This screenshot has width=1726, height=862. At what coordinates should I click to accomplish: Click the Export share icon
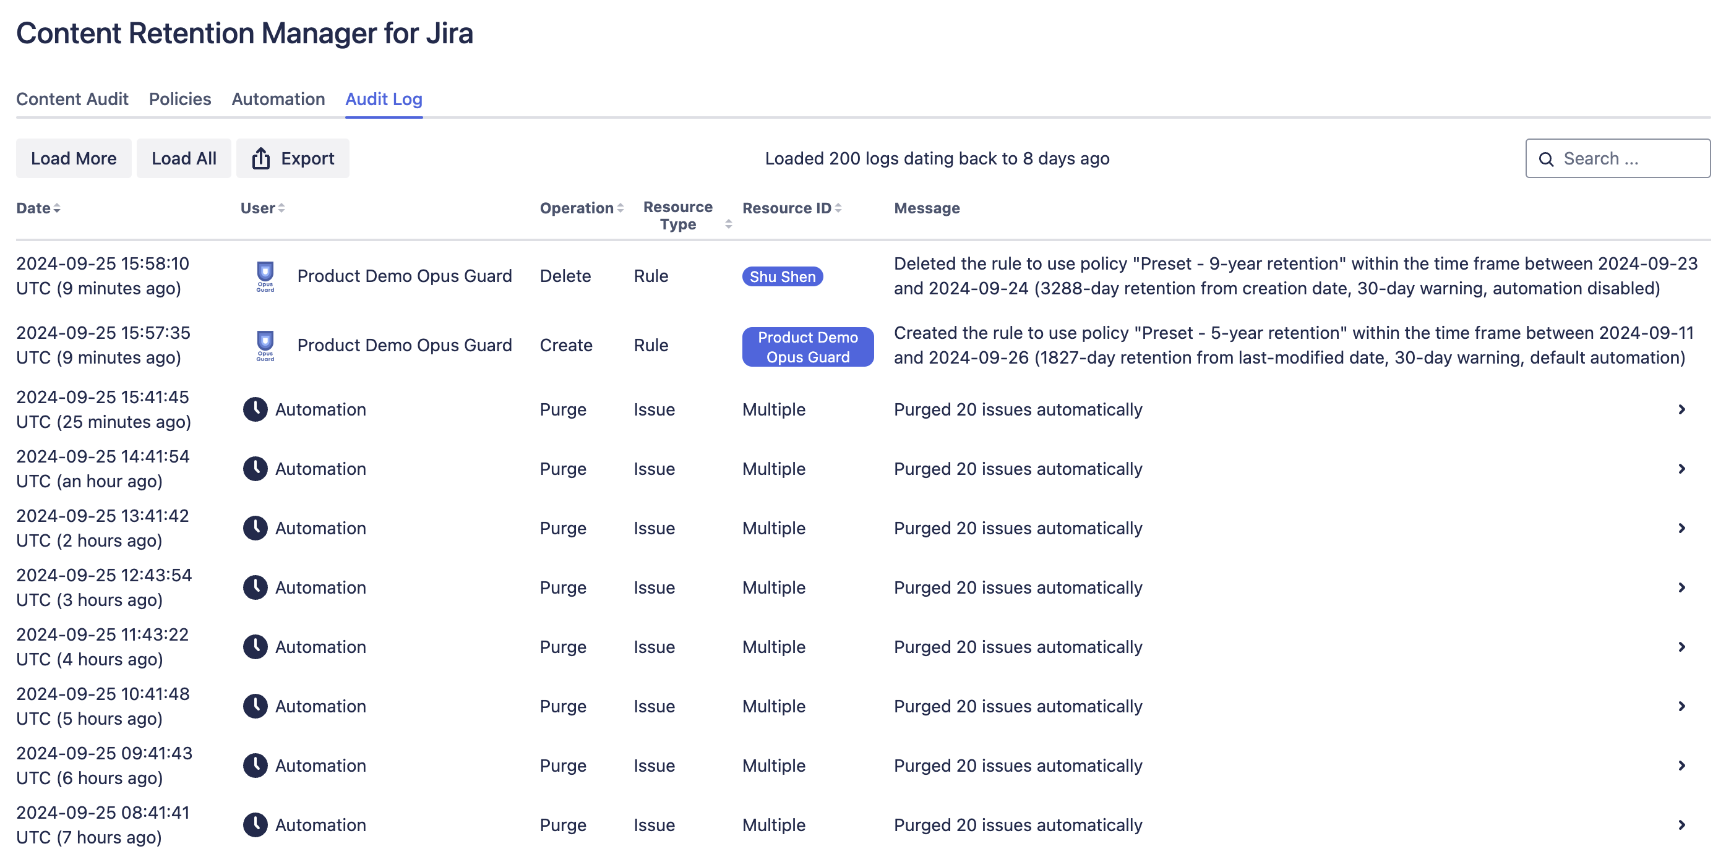[260, 159]
